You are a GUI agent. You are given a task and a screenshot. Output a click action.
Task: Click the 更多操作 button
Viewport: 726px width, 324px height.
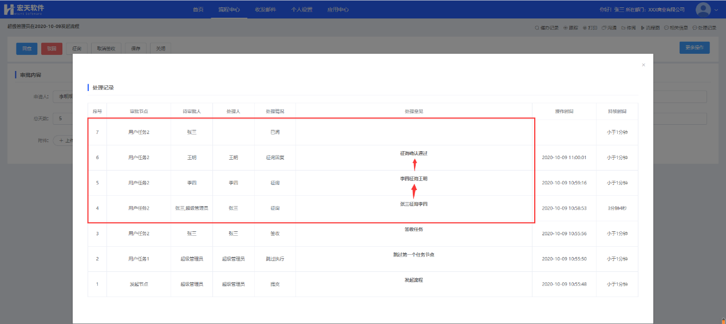click(x=694, y=48)
